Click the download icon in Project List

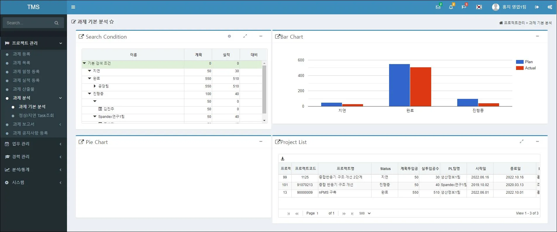(x=283, y=159)
